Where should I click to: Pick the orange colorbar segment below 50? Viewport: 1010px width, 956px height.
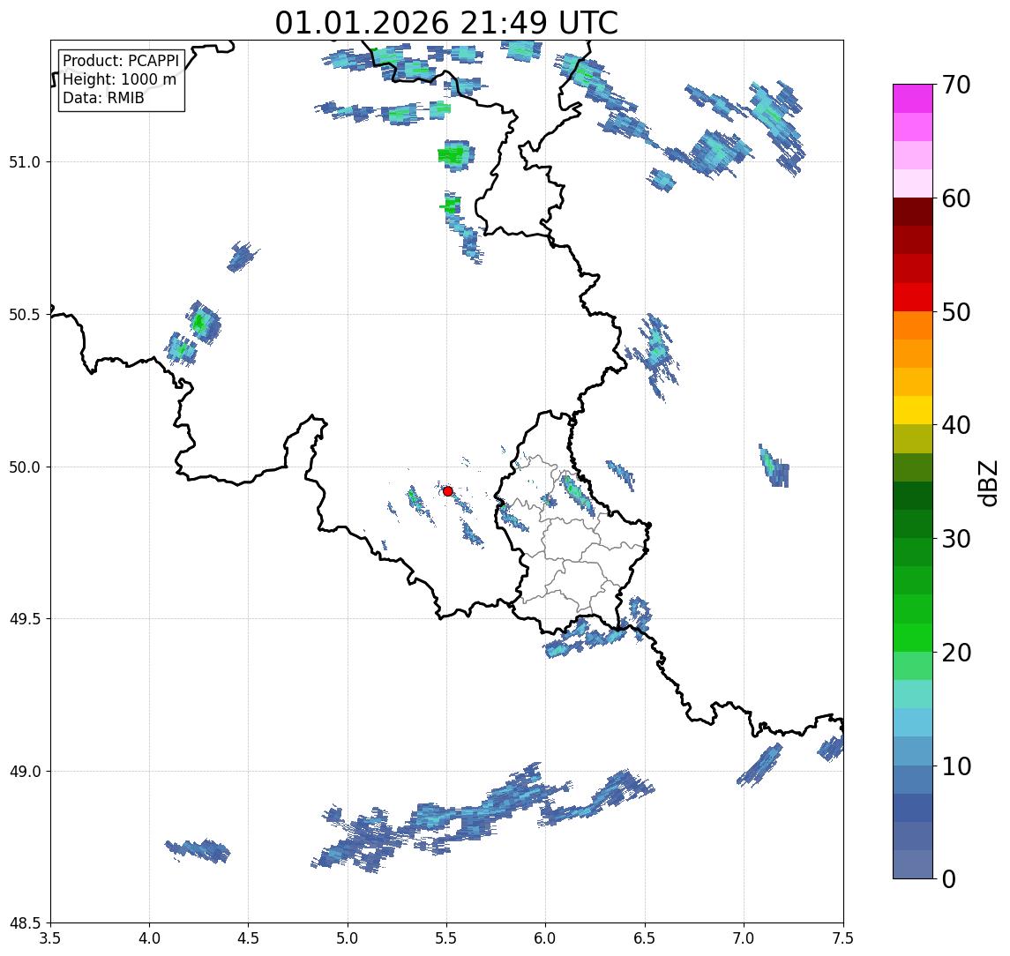(x=913, y=325)
